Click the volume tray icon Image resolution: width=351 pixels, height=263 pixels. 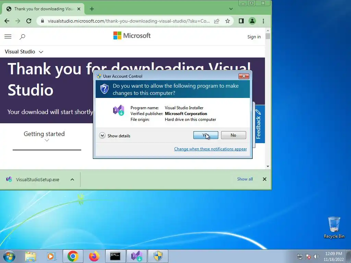tap(316, 256)
